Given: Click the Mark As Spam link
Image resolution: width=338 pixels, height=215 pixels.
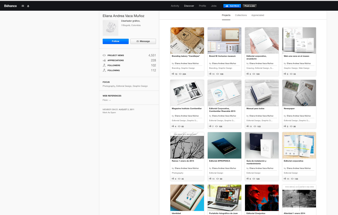Looking at the screenshot, I should (109, 113).
